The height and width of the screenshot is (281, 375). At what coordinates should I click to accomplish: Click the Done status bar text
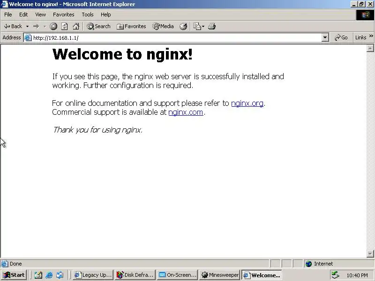point(16,264)
